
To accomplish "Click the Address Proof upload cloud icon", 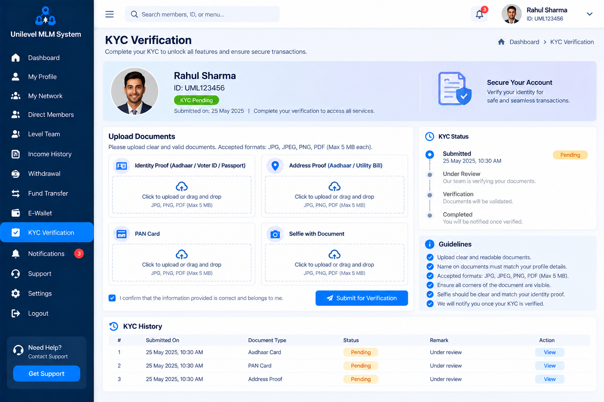I will [334, 186].
